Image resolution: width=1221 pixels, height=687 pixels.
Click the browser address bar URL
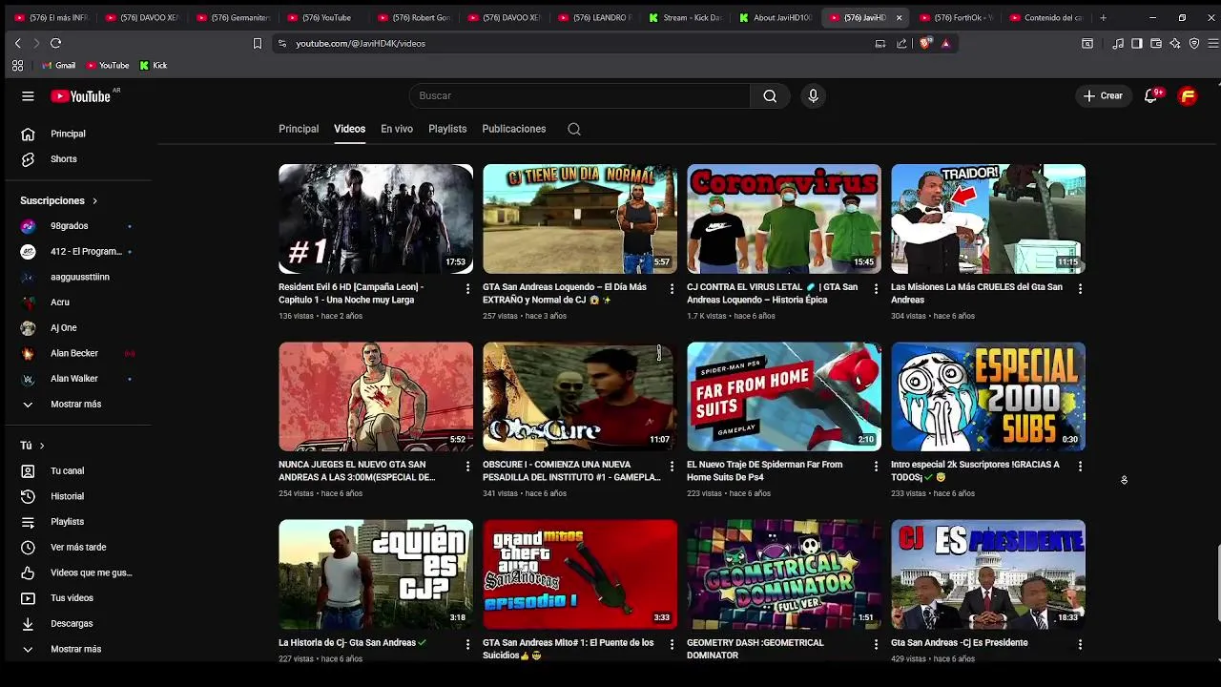[361, 43]
